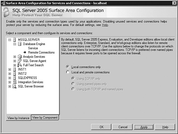Select the Remote Connections tree item

click(x=41, y=52)
